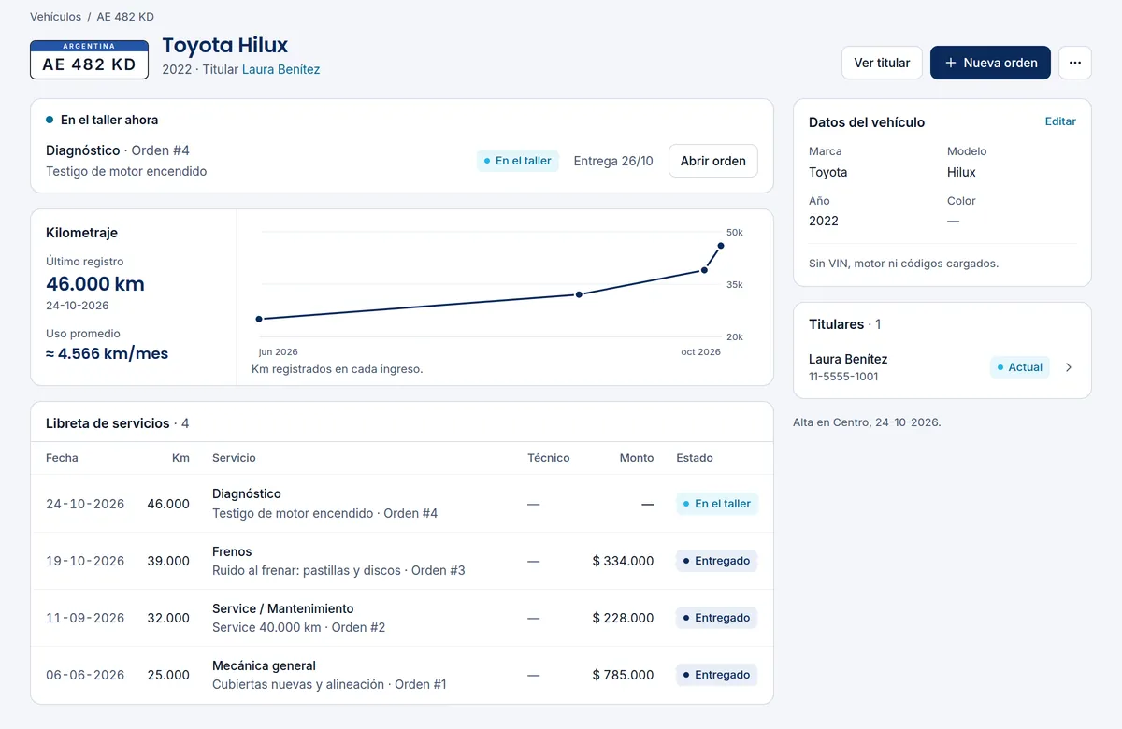Select the last data point on mileage chart
Viewport: 1122px width, 729px height.
pyautogui.click(x=721, y=246)
